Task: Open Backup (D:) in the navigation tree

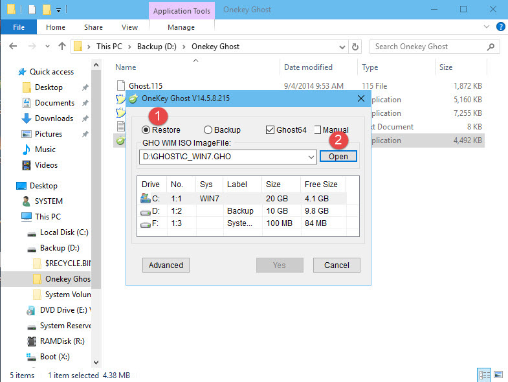Action: pos(60,248)
